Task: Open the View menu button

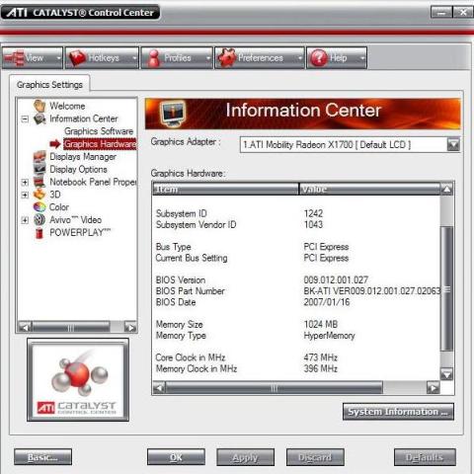Action: point(33,58)
